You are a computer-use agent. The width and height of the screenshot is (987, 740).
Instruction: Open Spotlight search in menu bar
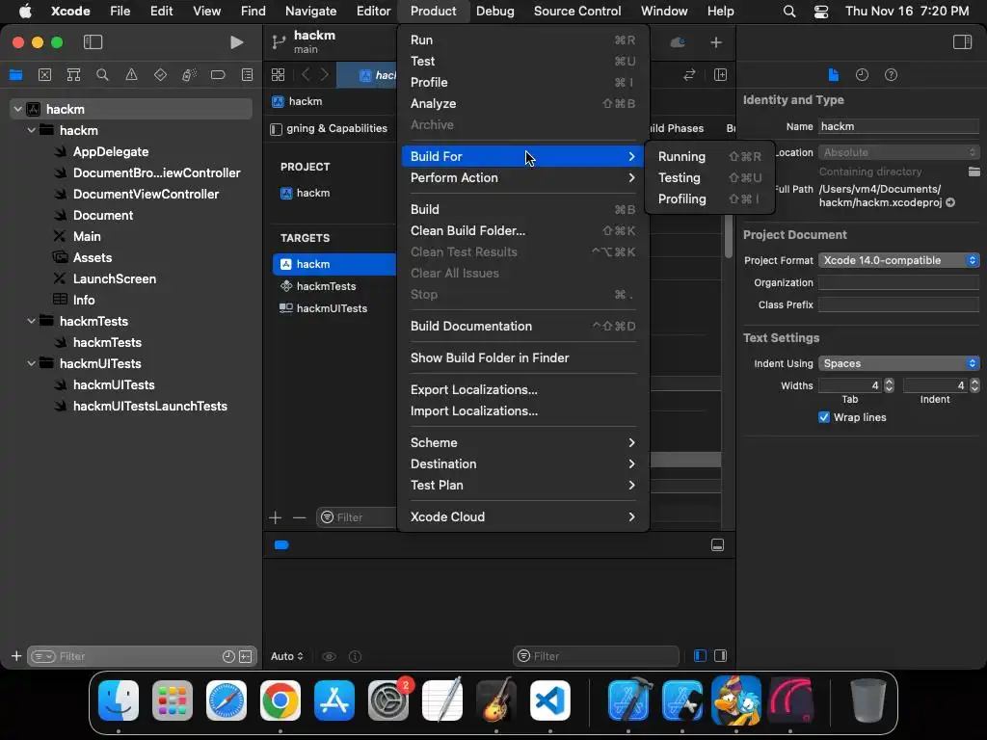coord(789,11)
